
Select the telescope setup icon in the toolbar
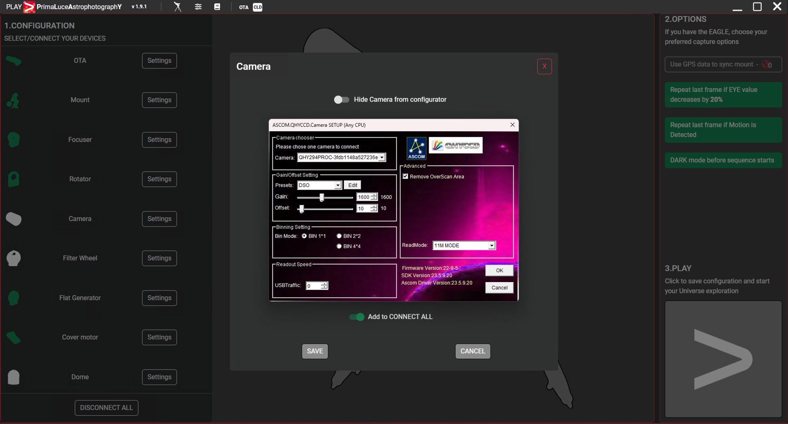(177, 7)
